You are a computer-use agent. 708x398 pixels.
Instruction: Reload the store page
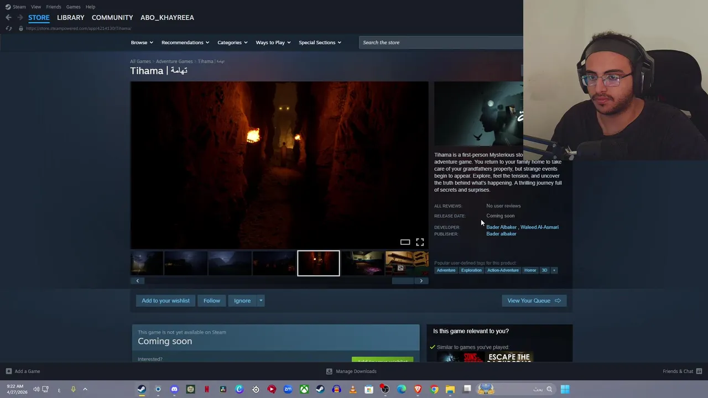click(9, 28)
